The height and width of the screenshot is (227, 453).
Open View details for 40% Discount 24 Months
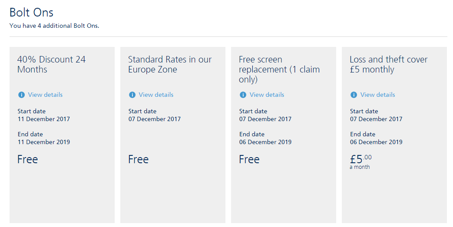[45, 95]
